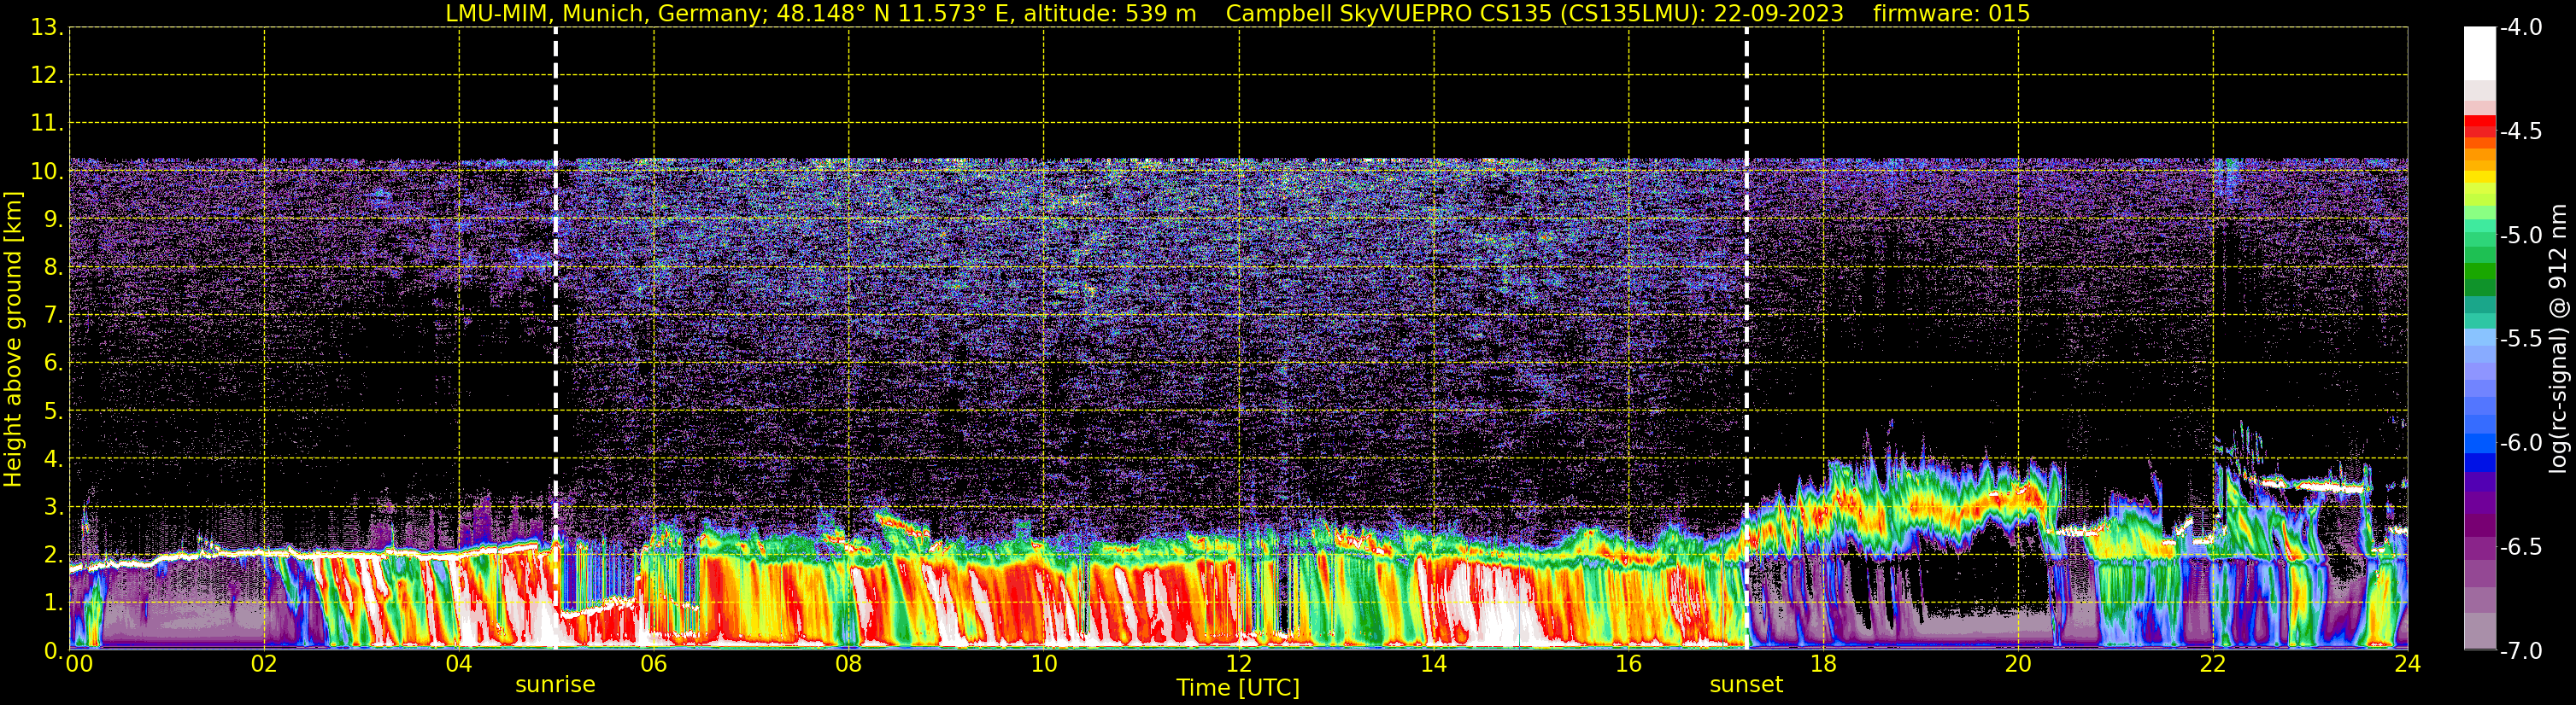Screen dimensions: 2576x705
Task: Click the '18' time axis tick label
Action: click(1823, 664)
